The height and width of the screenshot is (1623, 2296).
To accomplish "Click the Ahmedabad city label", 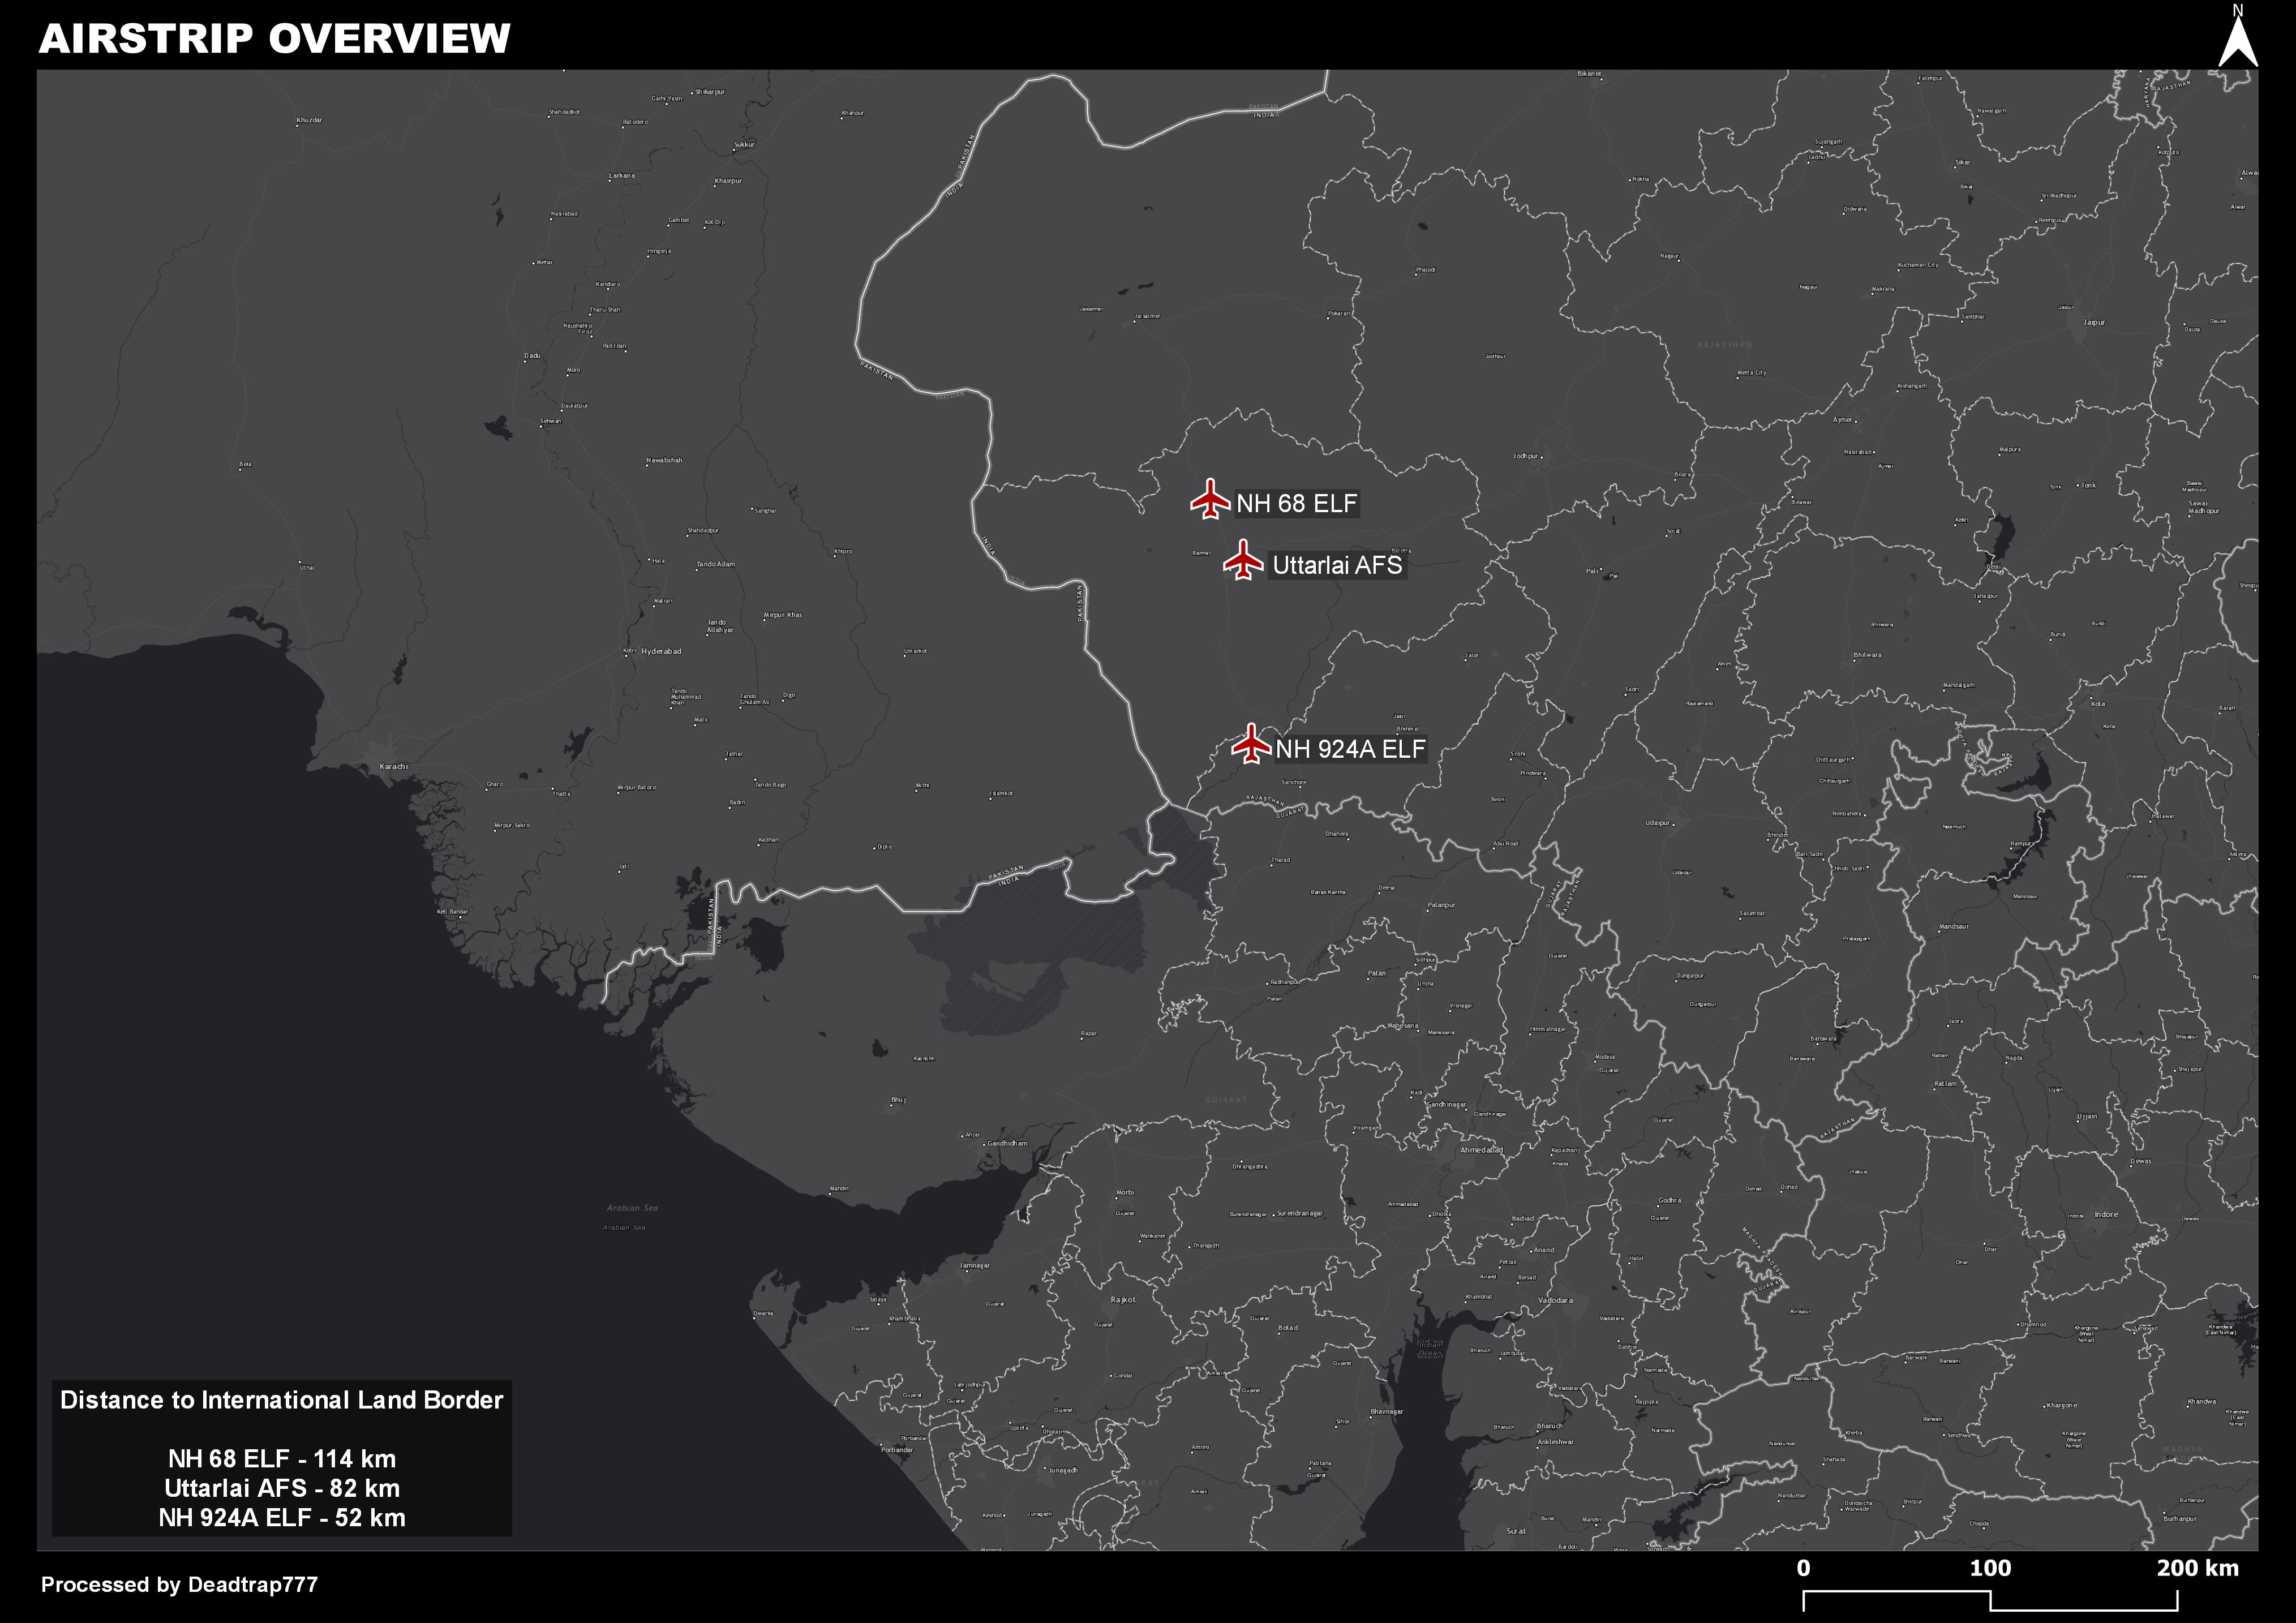I will [x=1481, y=1150].
